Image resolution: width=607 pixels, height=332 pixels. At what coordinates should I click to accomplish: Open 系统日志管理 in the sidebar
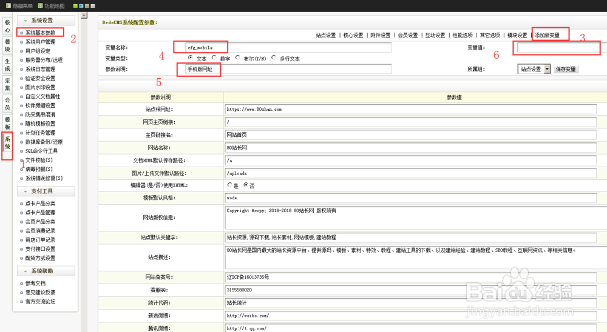[x=40, y=69]
